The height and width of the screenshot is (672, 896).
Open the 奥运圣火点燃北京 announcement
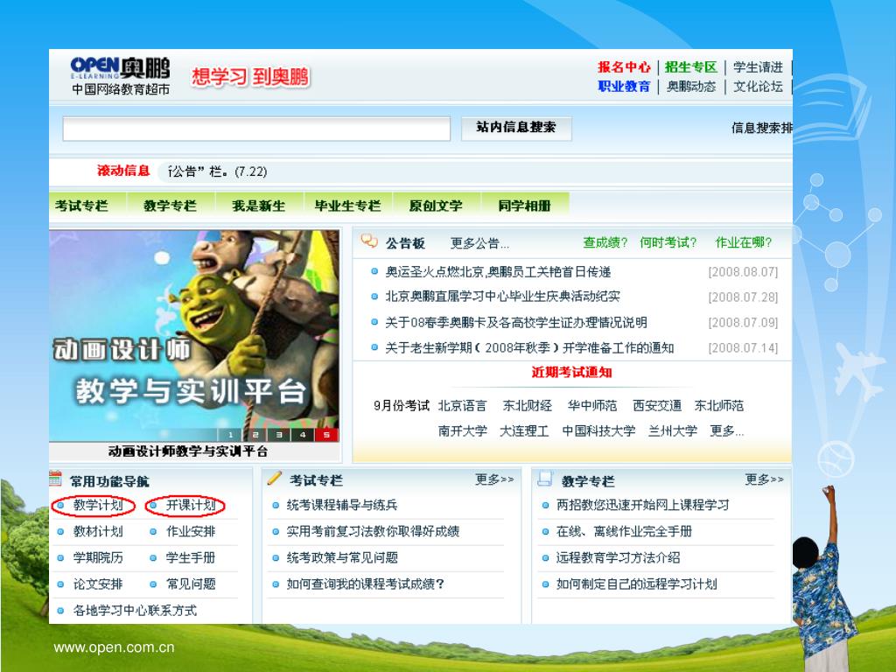pyautogui.click(x=498, y=272)
